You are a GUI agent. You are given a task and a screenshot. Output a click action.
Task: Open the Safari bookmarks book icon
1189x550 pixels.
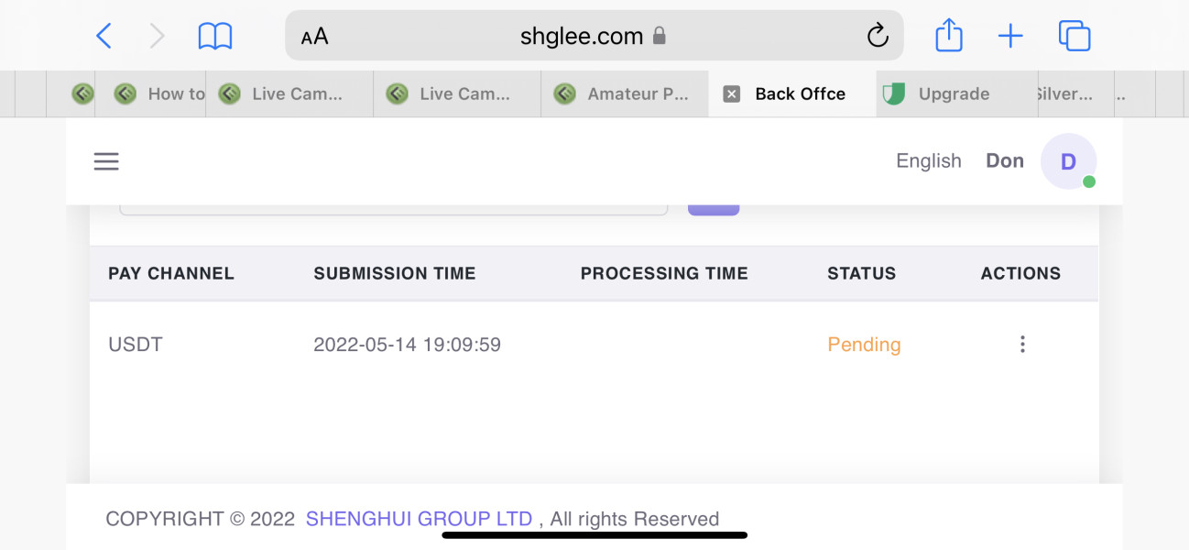pos(215,37)
